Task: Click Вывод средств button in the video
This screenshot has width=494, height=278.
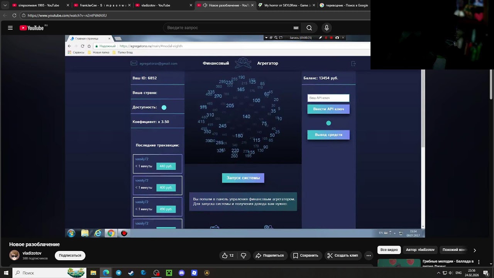Action: tap(328, 135)
